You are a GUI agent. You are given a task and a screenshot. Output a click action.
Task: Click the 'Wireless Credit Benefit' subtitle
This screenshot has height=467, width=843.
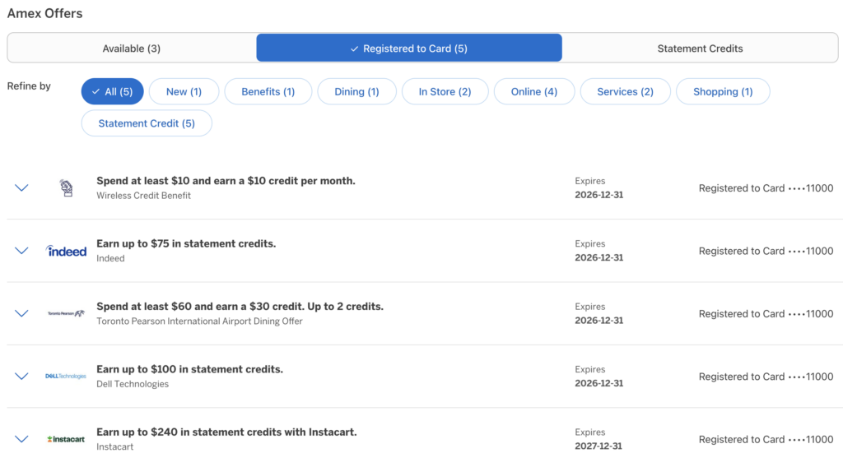click(143, 196)
